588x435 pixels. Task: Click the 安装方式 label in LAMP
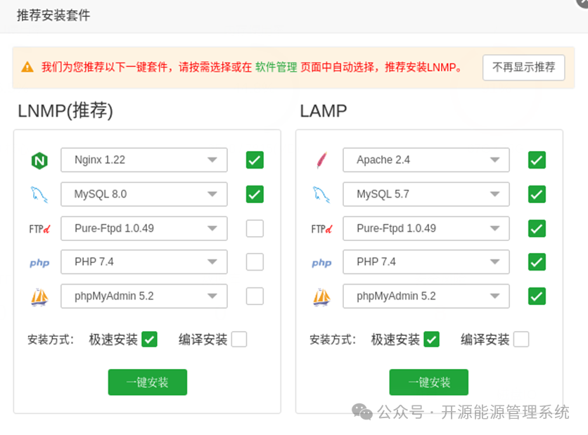333,340
